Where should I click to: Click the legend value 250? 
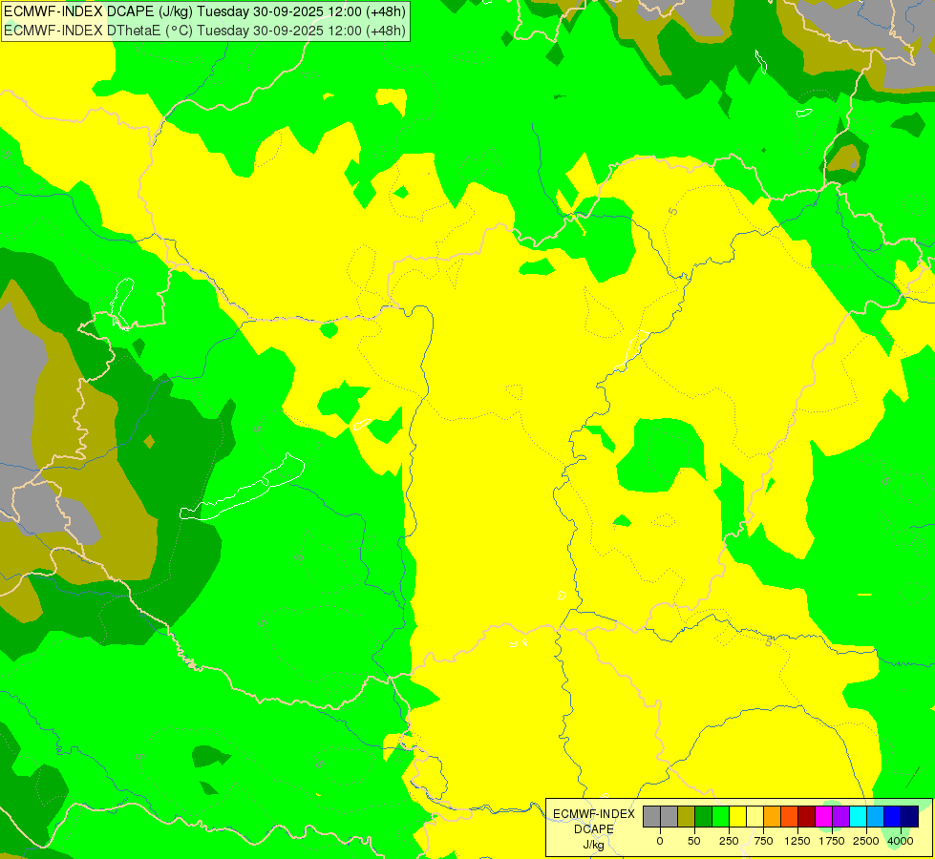tap(729, 841)
